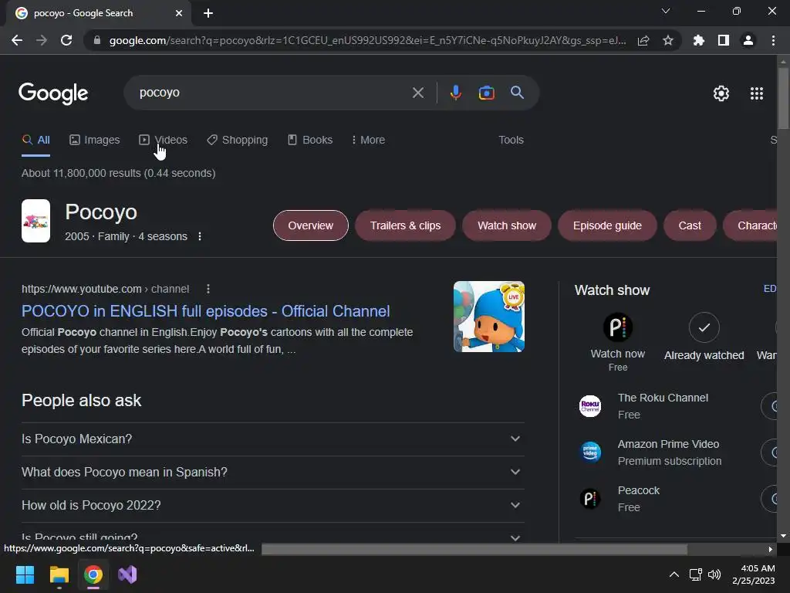Open Visual Studio from taskbar

[x=127, y=574]
